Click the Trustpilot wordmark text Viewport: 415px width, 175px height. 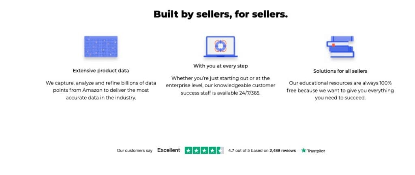click(316, 151)
